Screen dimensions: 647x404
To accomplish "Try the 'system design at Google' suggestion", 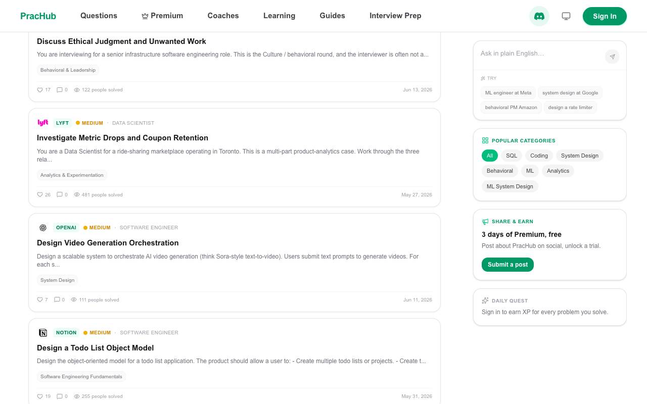I will 570,93.
